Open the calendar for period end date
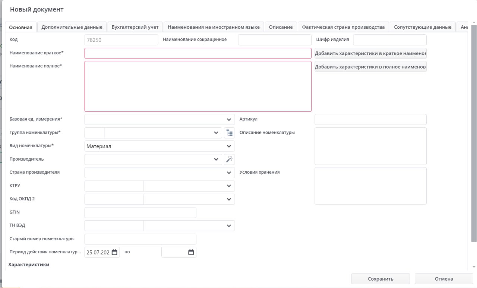This screenshot has width=477, height=288. (191, 252)
